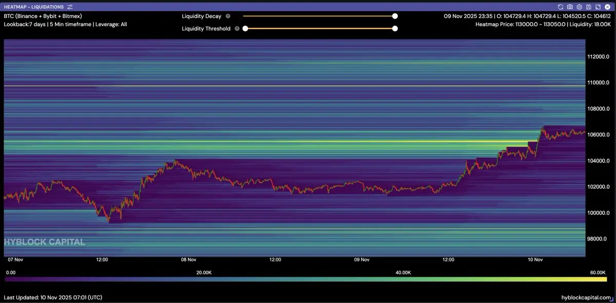Expand the heatmap to fullscreen
The width and height of the screenshot is (616, 303).
[597, 7]
